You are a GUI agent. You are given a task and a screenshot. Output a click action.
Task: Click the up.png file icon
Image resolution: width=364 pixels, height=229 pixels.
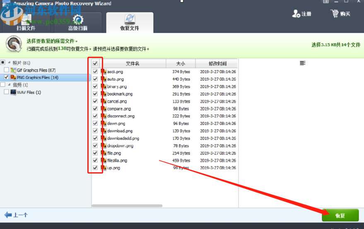104,168
